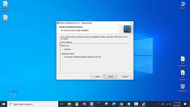Click the battery status tray icon
Image resolution: width=190 pixels, height=107 pixels.
coord(163,104)
